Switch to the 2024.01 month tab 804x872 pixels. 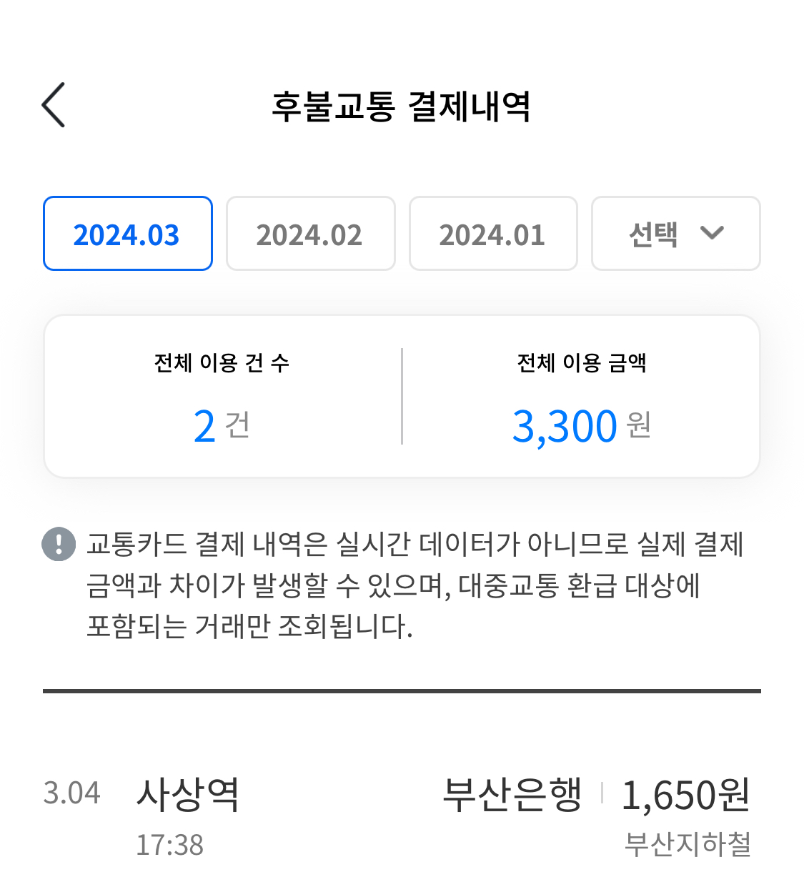tap(493, 234)
